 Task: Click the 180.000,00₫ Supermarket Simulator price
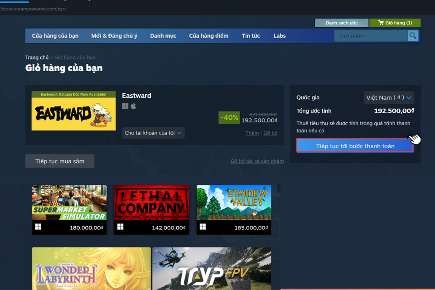pyautogui.click(x=87, y=228)
